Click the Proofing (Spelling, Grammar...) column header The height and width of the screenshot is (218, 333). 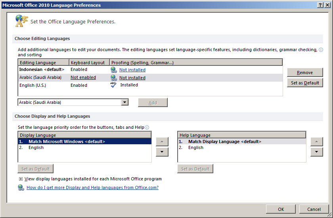tap(196, 62)
